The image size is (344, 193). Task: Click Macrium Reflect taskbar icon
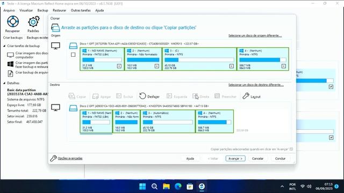[202, 187]
